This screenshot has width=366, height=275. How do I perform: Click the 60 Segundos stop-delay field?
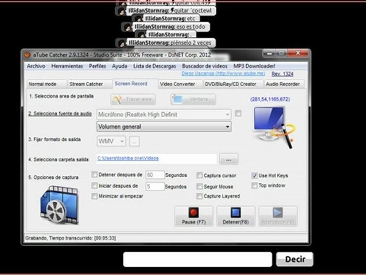[155, 175]
